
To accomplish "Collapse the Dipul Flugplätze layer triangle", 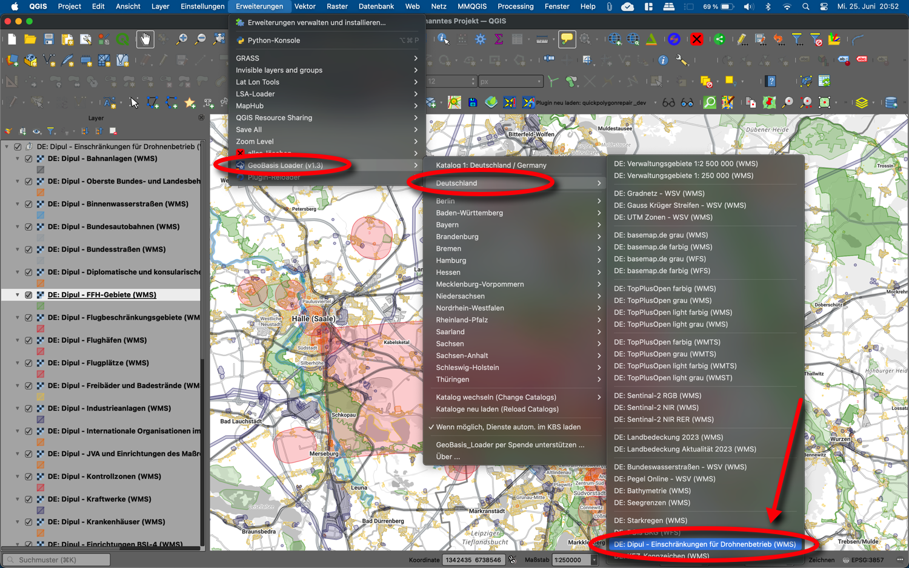I will tap(18, 363).
